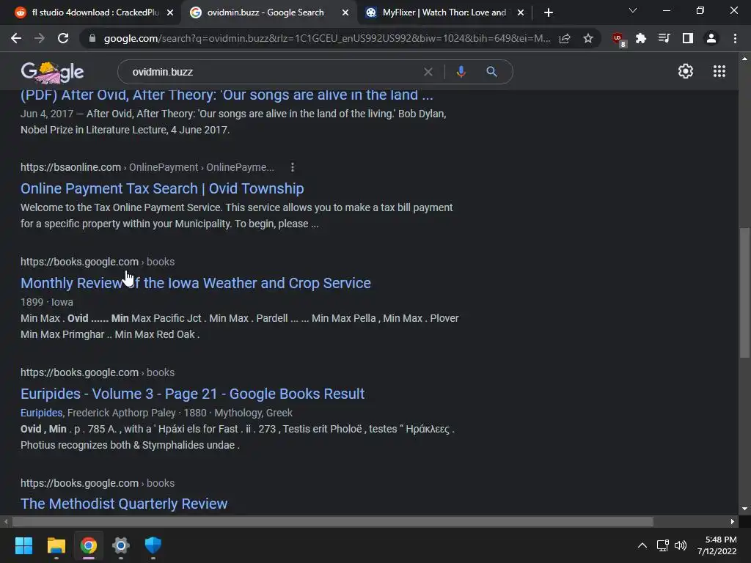The height and width of the screenshot is (563, 751).
Task: Clear the search box with the X
Action: pos(428,72)
